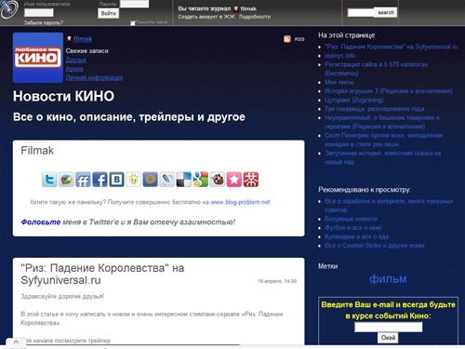Open Три товарища: разочарование года link

pyautogui.click(x=375, y=109)
